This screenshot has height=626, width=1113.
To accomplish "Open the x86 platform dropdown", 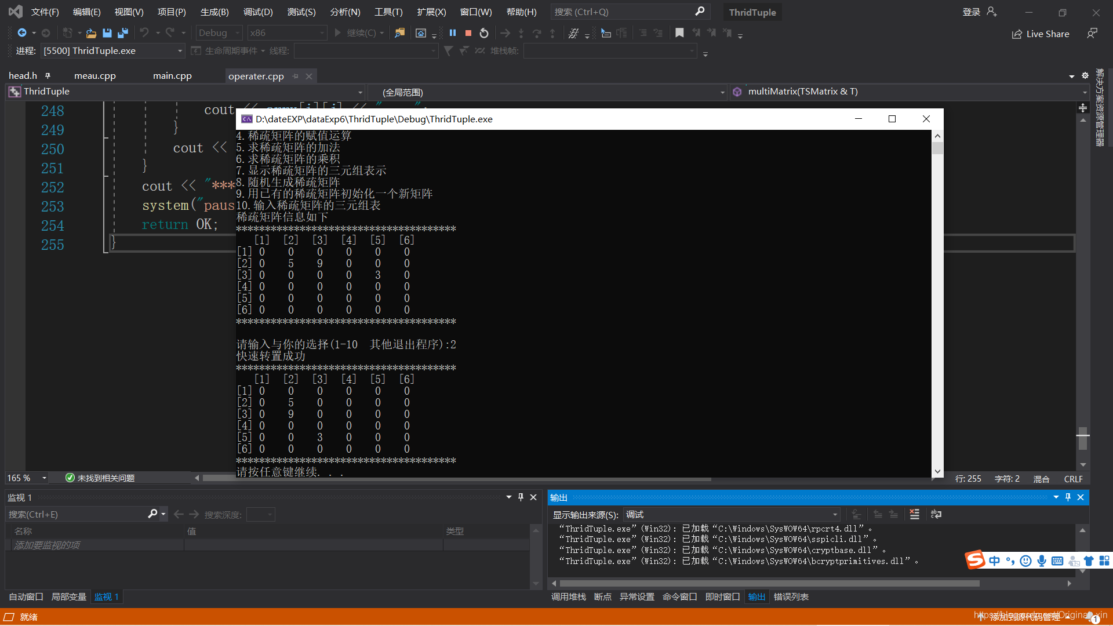I will (x=287, y=33).
